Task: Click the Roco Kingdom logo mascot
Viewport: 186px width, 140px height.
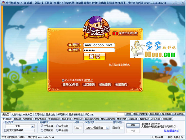Action: [96, 28]
